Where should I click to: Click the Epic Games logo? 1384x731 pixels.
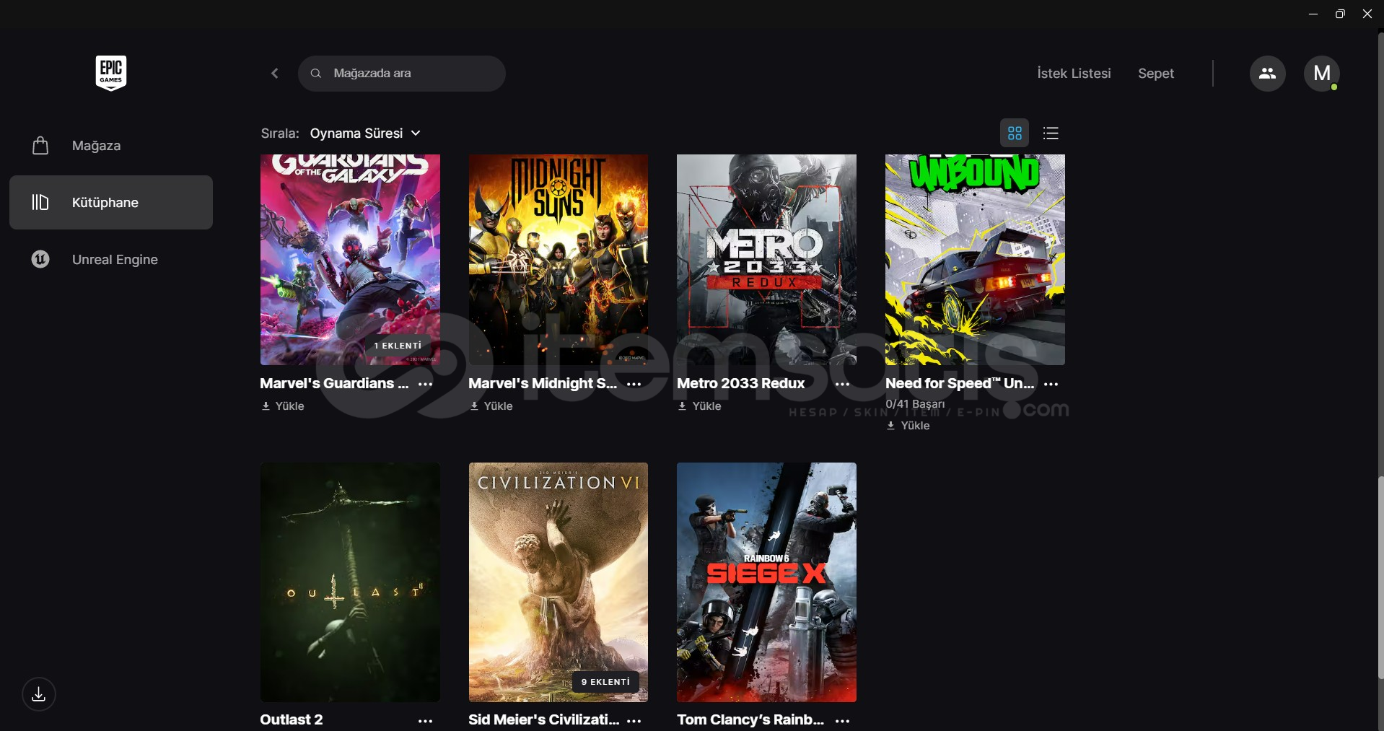point(111,73)
